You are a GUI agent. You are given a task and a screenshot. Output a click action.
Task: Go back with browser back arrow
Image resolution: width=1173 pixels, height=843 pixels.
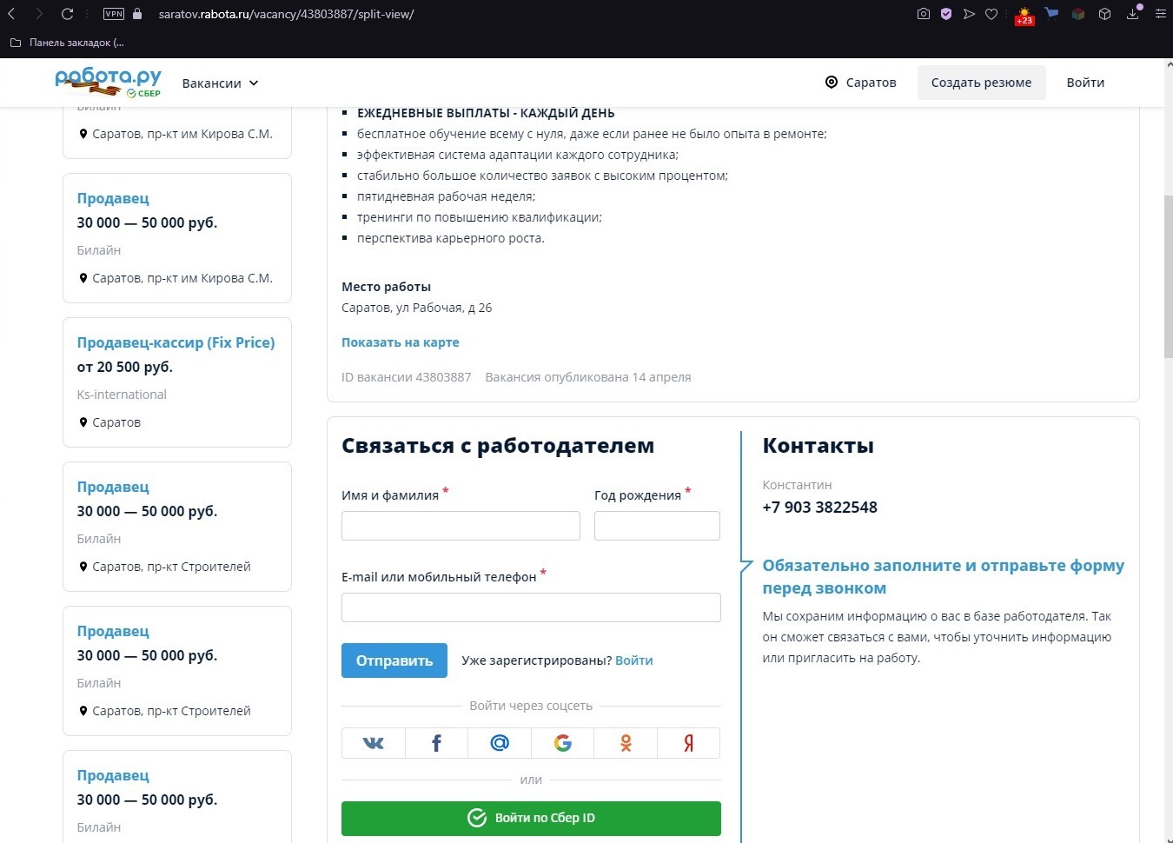pos(12,14)
